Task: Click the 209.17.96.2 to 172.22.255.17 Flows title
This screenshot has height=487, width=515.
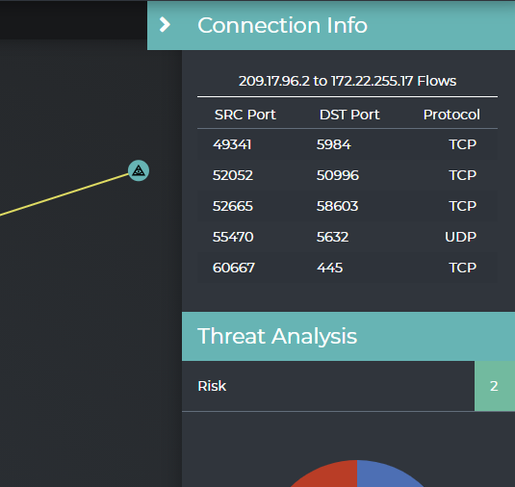Action: point(348,81)
